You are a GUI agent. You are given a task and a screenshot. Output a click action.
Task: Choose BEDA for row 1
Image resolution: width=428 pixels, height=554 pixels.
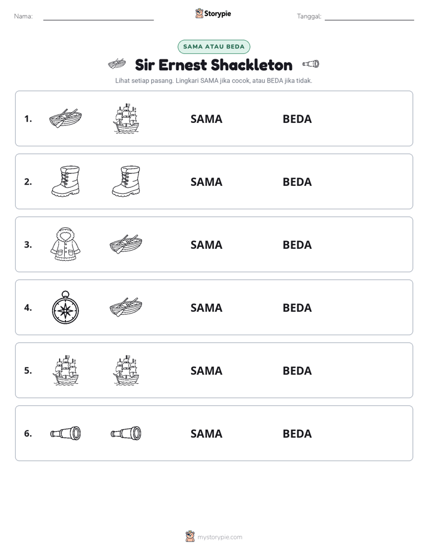297,119
